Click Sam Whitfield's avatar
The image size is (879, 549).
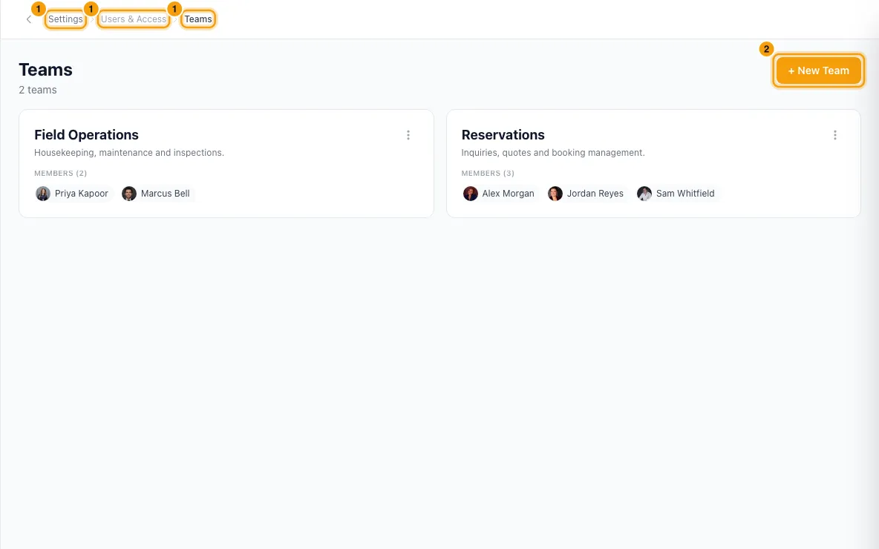[644, 194]
